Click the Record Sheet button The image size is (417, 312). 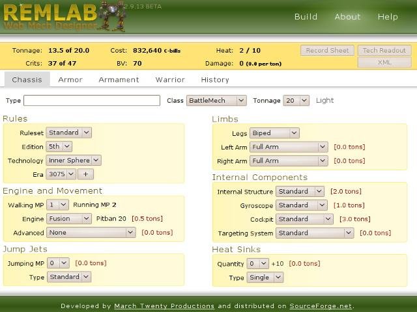[x=327, y=50]
